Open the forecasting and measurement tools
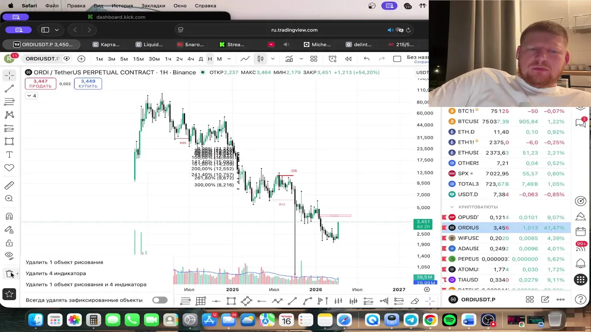Viewport: 591px width, 332px height. [x=9, y=128]
